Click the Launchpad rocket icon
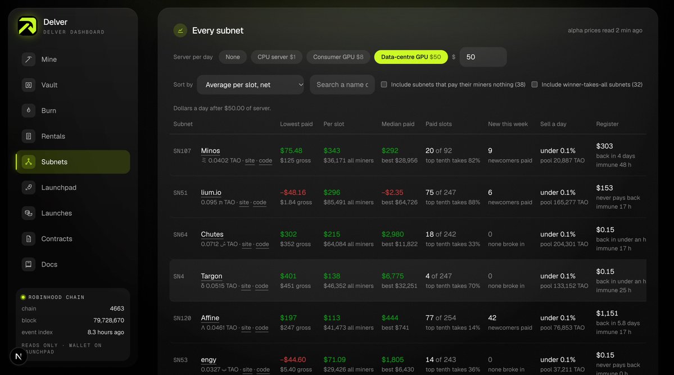 click(x=28, y=188)
